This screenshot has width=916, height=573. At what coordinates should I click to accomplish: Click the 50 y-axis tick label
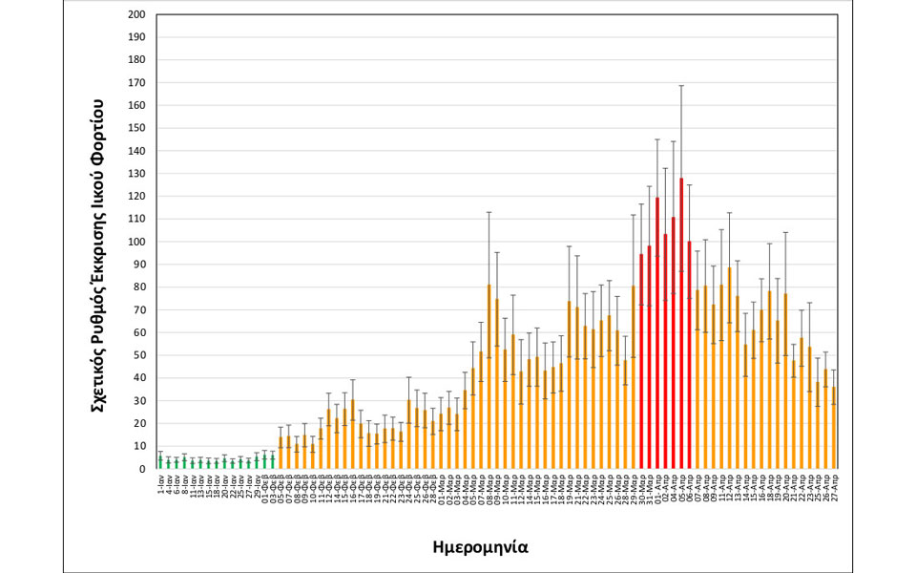(x=139, y=355)
